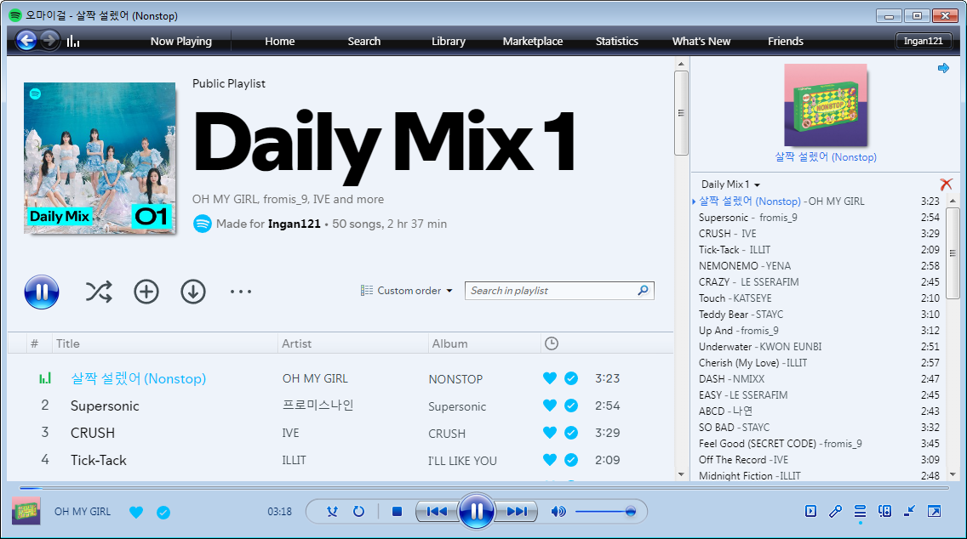Open the Marketplace tab
The height and width of the screenshot is (539, 967).
point(532,42)
